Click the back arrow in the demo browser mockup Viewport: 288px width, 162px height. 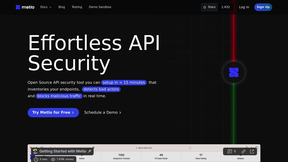[x=50, y=147]
